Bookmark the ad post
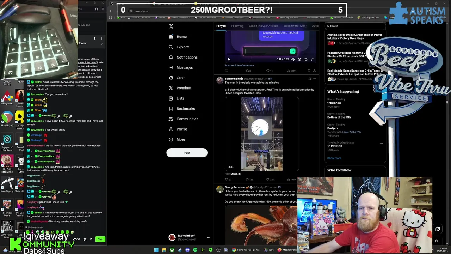Screen dimensions: 451x254 pos(309,71)
